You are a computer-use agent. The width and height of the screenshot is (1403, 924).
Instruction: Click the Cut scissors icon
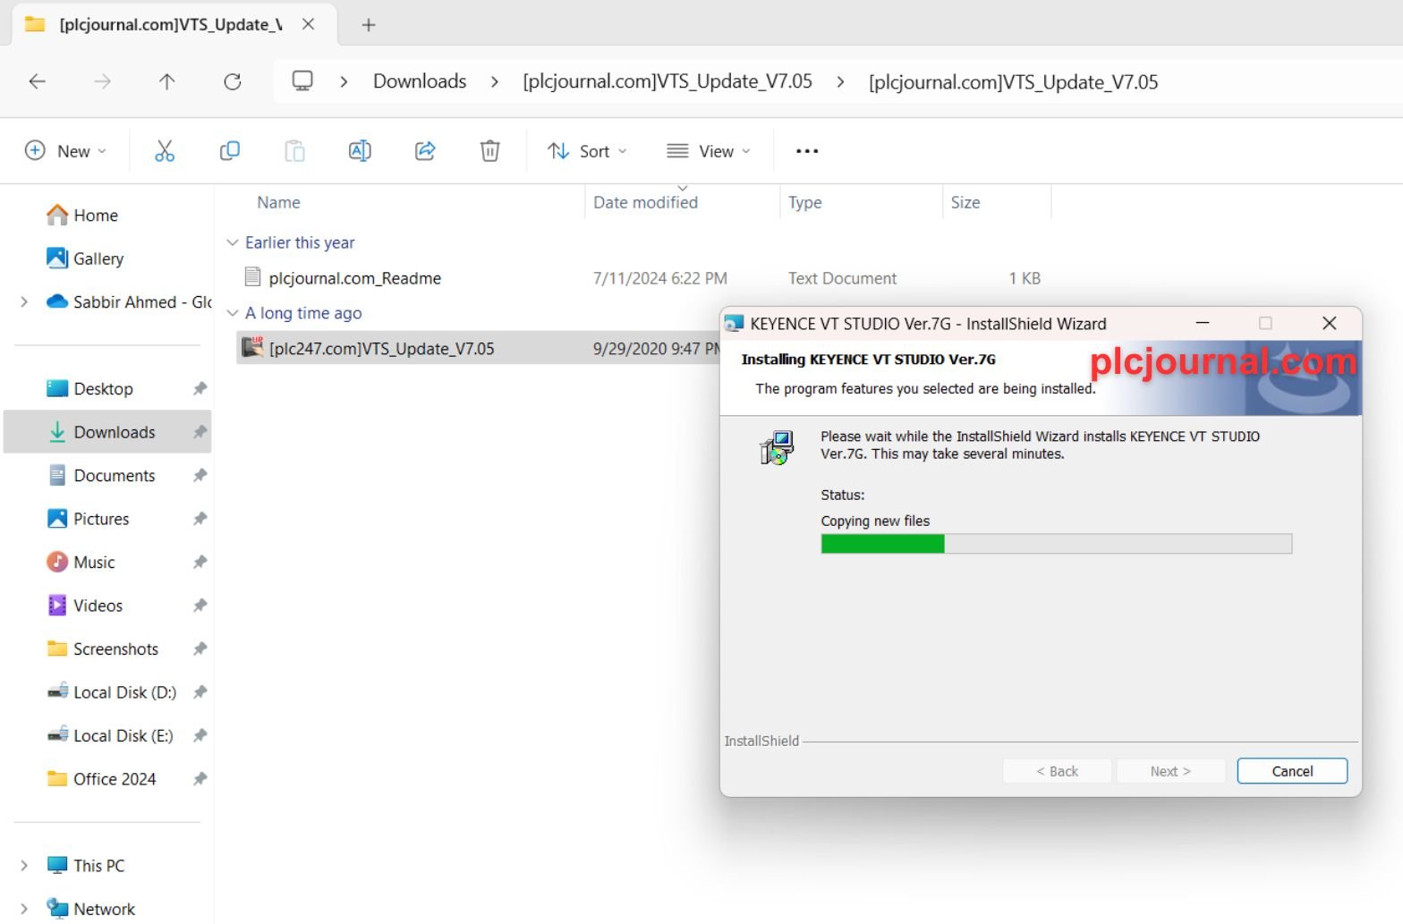[x=165, y=151]
